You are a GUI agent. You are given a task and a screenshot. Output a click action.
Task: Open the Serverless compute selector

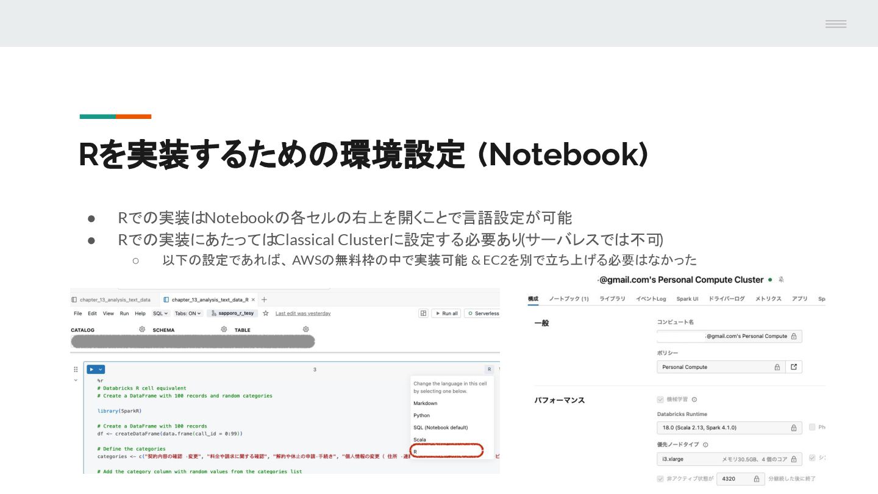tap(482, 313)
